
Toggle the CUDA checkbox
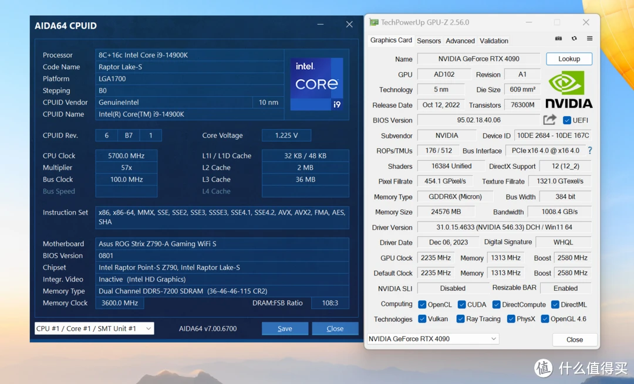click(x=461, y=304)
